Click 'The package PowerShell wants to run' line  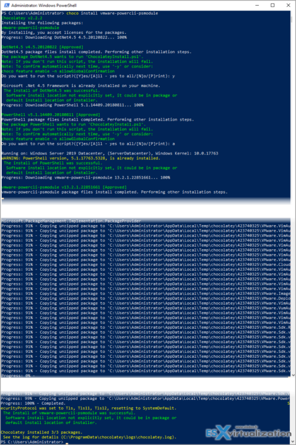pos(73,124)
